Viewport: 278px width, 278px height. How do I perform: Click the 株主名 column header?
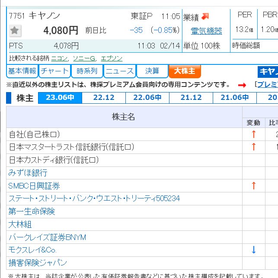[x=123, y=117]
